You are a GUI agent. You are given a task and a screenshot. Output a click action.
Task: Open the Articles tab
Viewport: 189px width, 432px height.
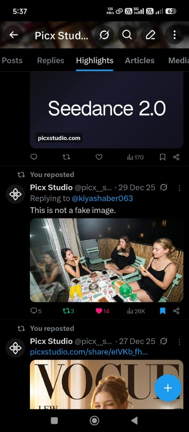(x=140, y=60)
